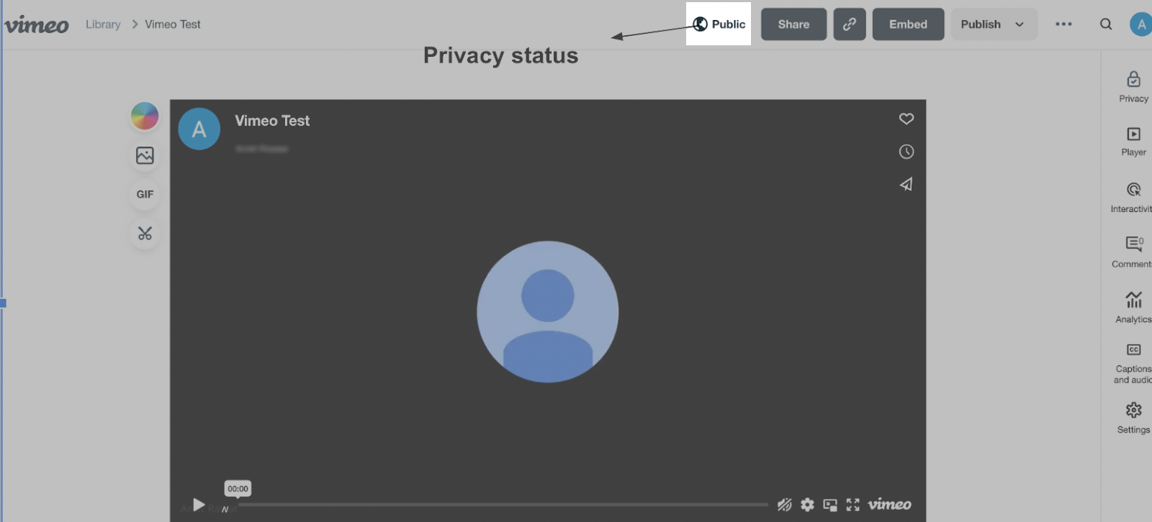Click the paper plane share icon
1152x522 pixels.
(906, 185)
